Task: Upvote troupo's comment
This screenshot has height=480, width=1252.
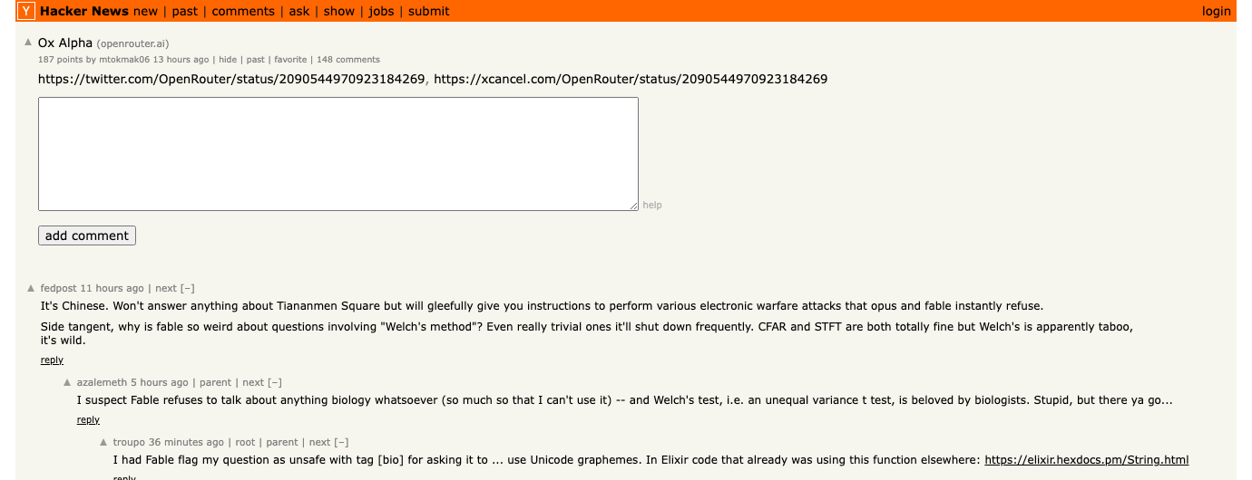Action: 103,442
